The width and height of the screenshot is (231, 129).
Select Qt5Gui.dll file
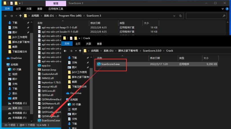click(x=47, y=95)
